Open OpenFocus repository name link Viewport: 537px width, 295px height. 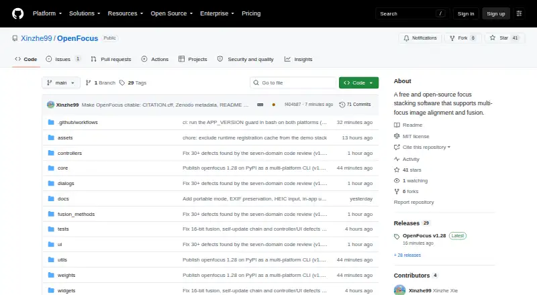pos(77,38)
